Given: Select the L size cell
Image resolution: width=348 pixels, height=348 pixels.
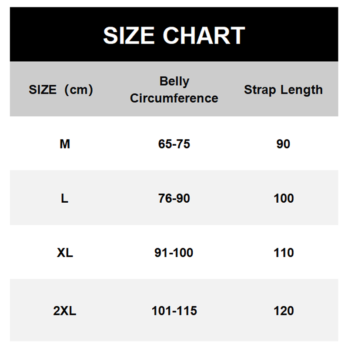Looking at the screenshot, I should [65, 198].
